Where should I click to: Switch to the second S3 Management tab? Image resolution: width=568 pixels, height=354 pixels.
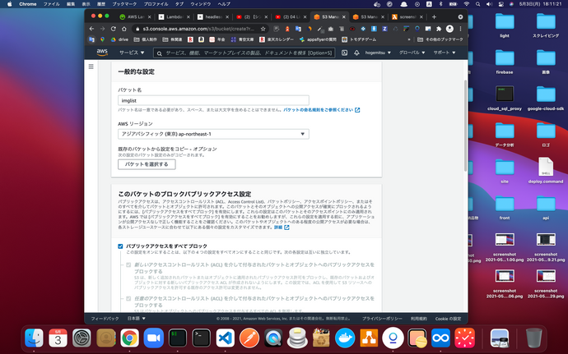coord(369,16)
